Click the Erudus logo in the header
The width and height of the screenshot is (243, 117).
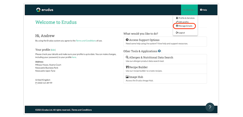45,10
